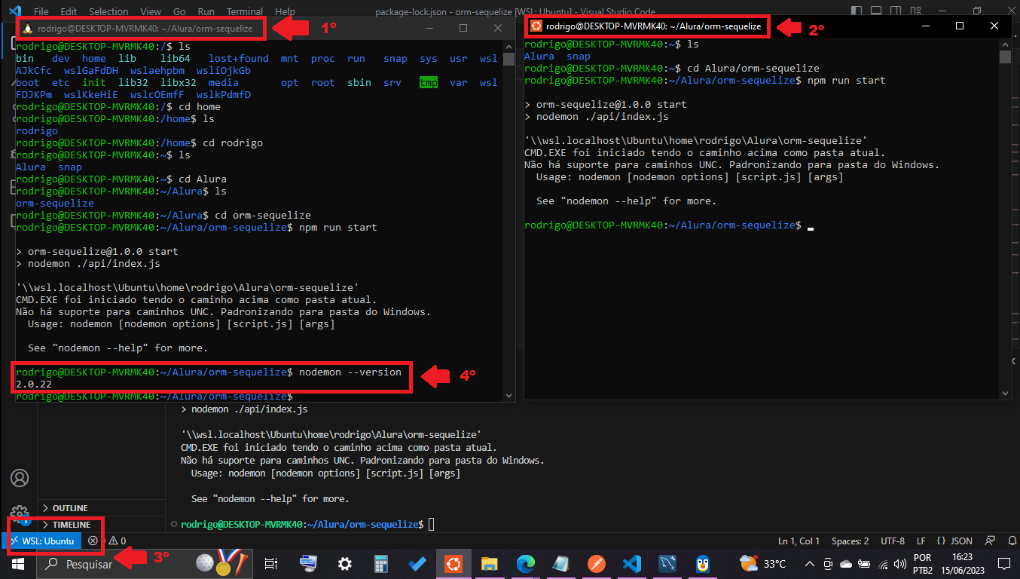Click the WSL: Ubuntu remote indicator
The image size is (1020, 579).
click(42, 541)
